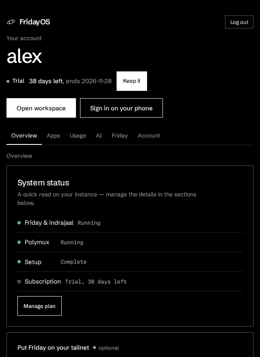The image size is (260, 357).
Task: Click the 'Trial, 38 days left' status text
Action: (x=96, y=282)
